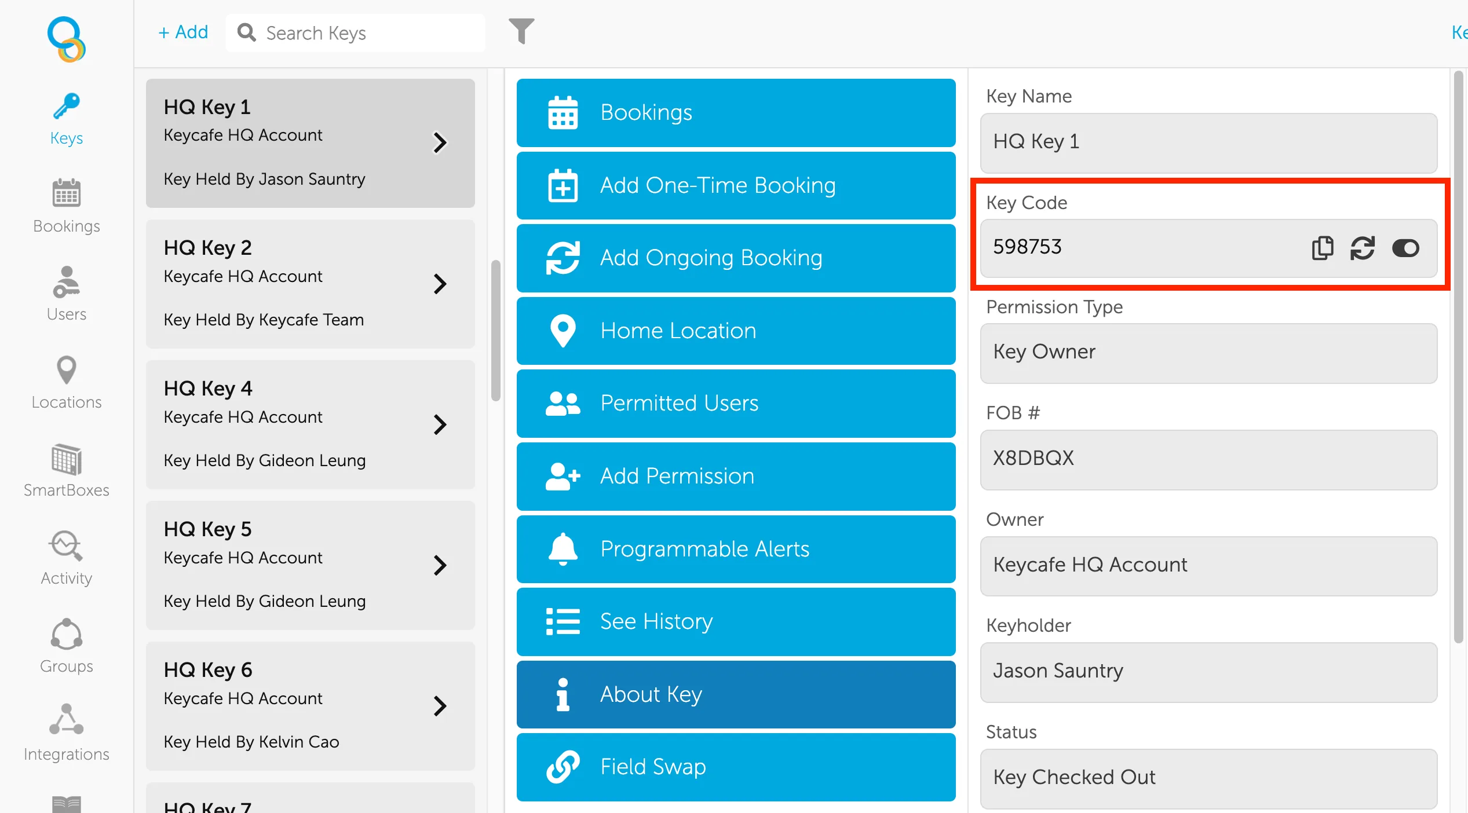Screen dimensions: 1468x813
Task: Click the FOB # field
Action: coord(1208,460)
